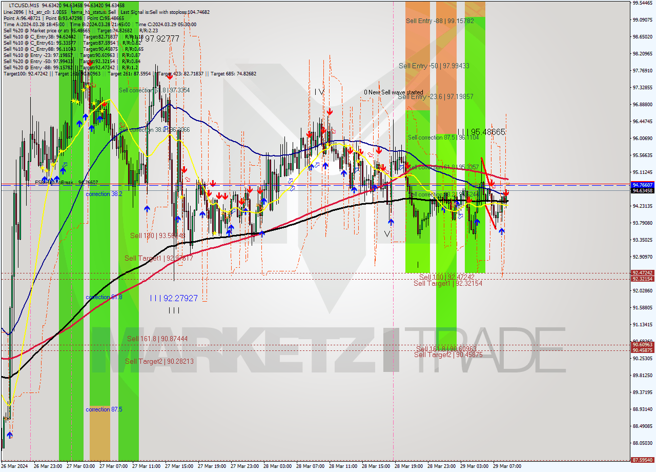Click the '26 Mar 2024' time axis label
Viewport: 656px width, 472px height.
(14, 467)
